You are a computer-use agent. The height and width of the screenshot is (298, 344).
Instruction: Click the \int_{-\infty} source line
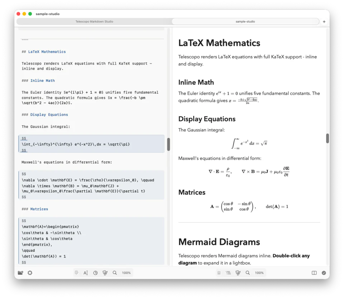click(x=76, y=144)
